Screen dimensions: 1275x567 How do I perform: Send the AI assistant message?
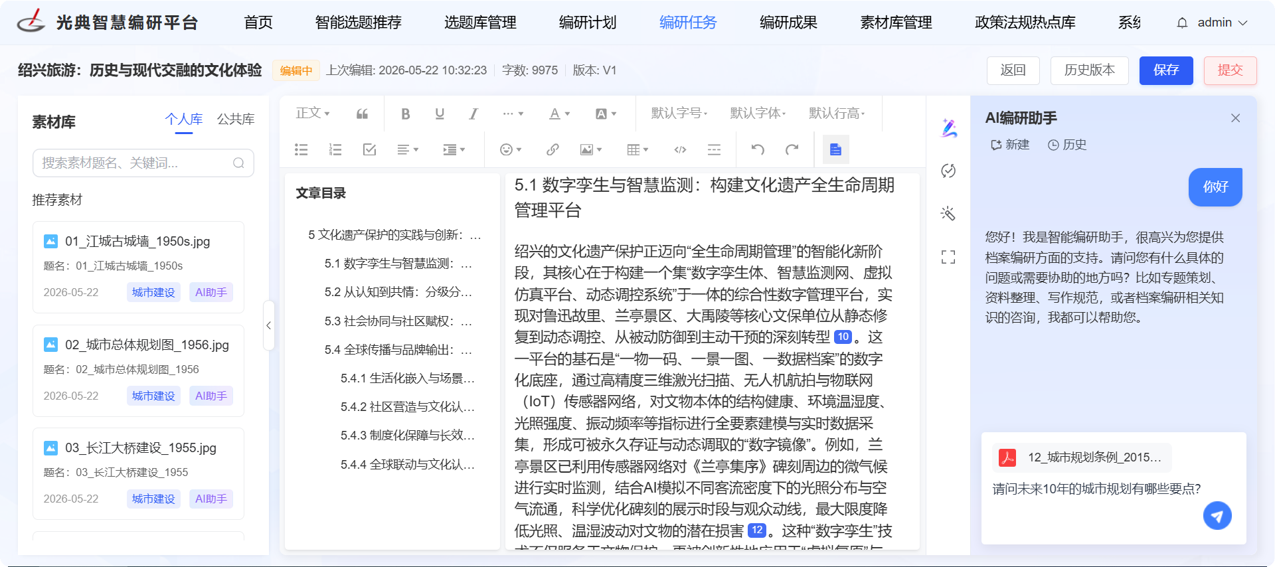[1217, 515]
